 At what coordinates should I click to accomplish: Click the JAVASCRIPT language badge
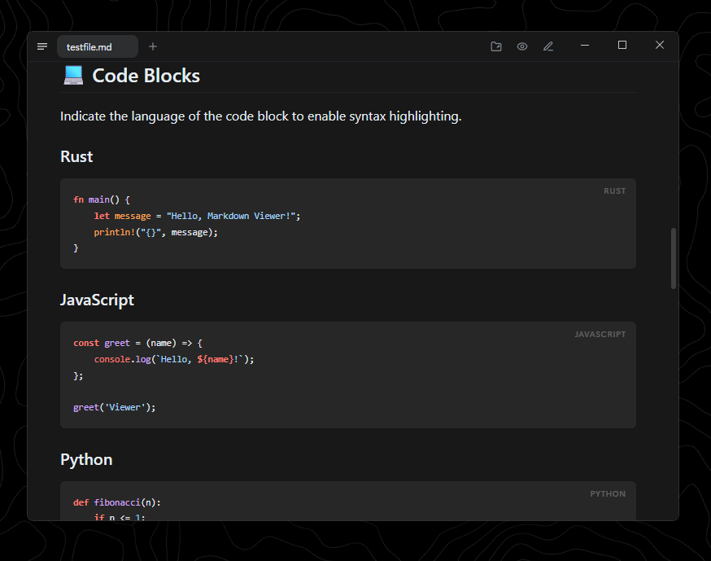pos(600,334)
